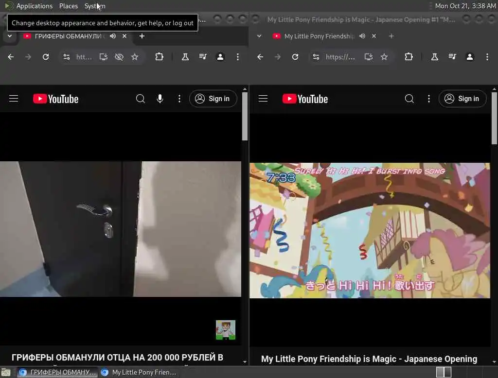Reload the page in left browser
498x378 pixels.
pos(46,57)
